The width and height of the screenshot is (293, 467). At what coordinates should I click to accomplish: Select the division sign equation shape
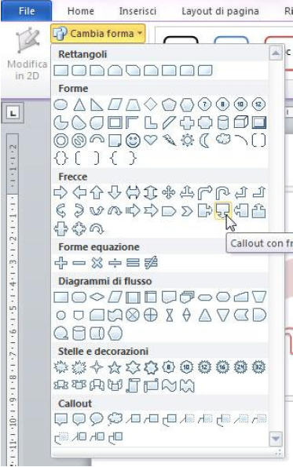pos(115,263)
